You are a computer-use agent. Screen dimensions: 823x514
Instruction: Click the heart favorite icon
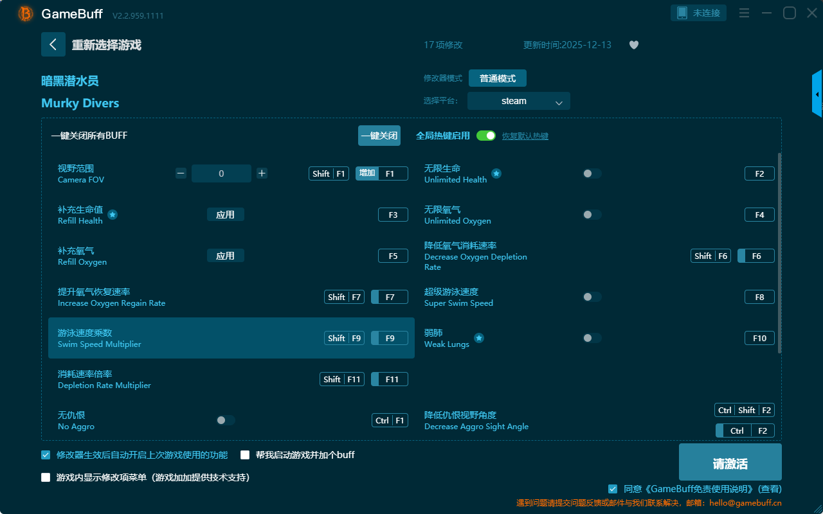click(x=634, y=45)
